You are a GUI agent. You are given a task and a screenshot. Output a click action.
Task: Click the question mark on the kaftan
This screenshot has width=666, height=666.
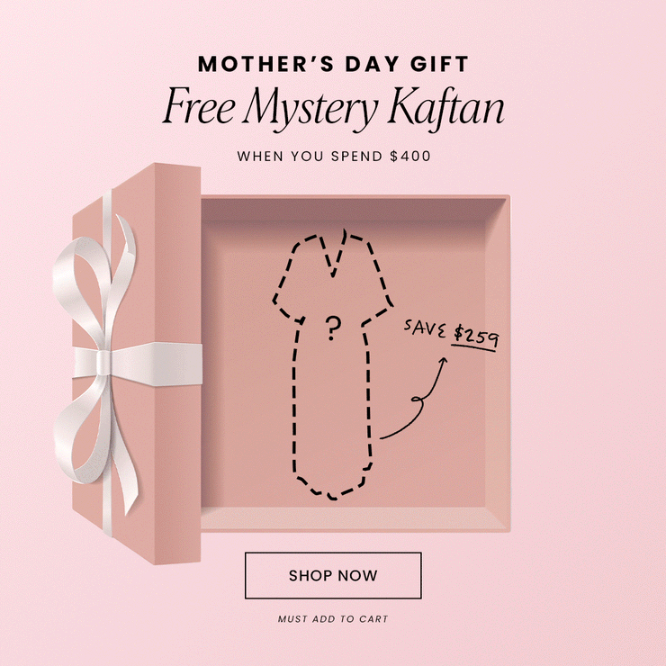(333, 328)
